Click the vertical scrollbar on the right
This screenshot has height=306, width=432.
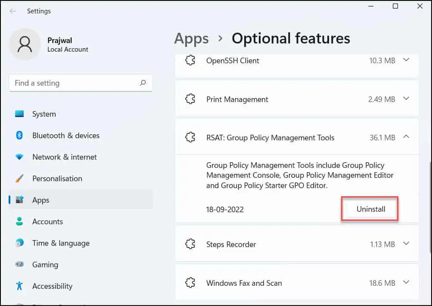430,208
